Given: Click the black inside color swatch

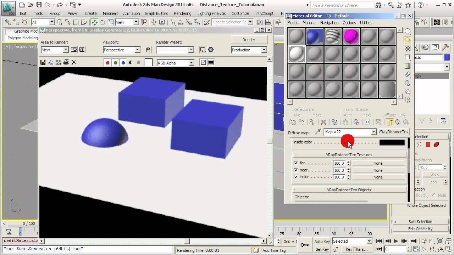Looking at the screenshot, I should 392,142.
